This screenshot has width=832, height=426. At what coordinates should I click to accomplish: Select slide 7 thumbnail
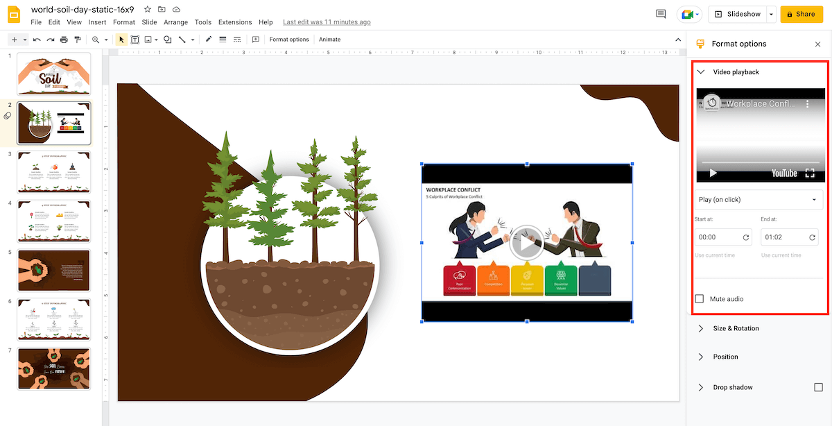click(54, 369)
